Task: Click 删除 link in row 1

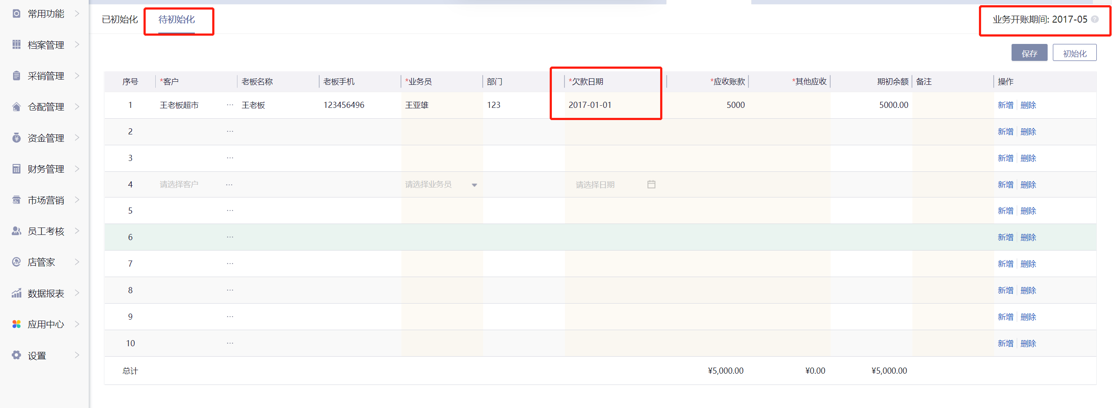Action: coord(1028,105)
